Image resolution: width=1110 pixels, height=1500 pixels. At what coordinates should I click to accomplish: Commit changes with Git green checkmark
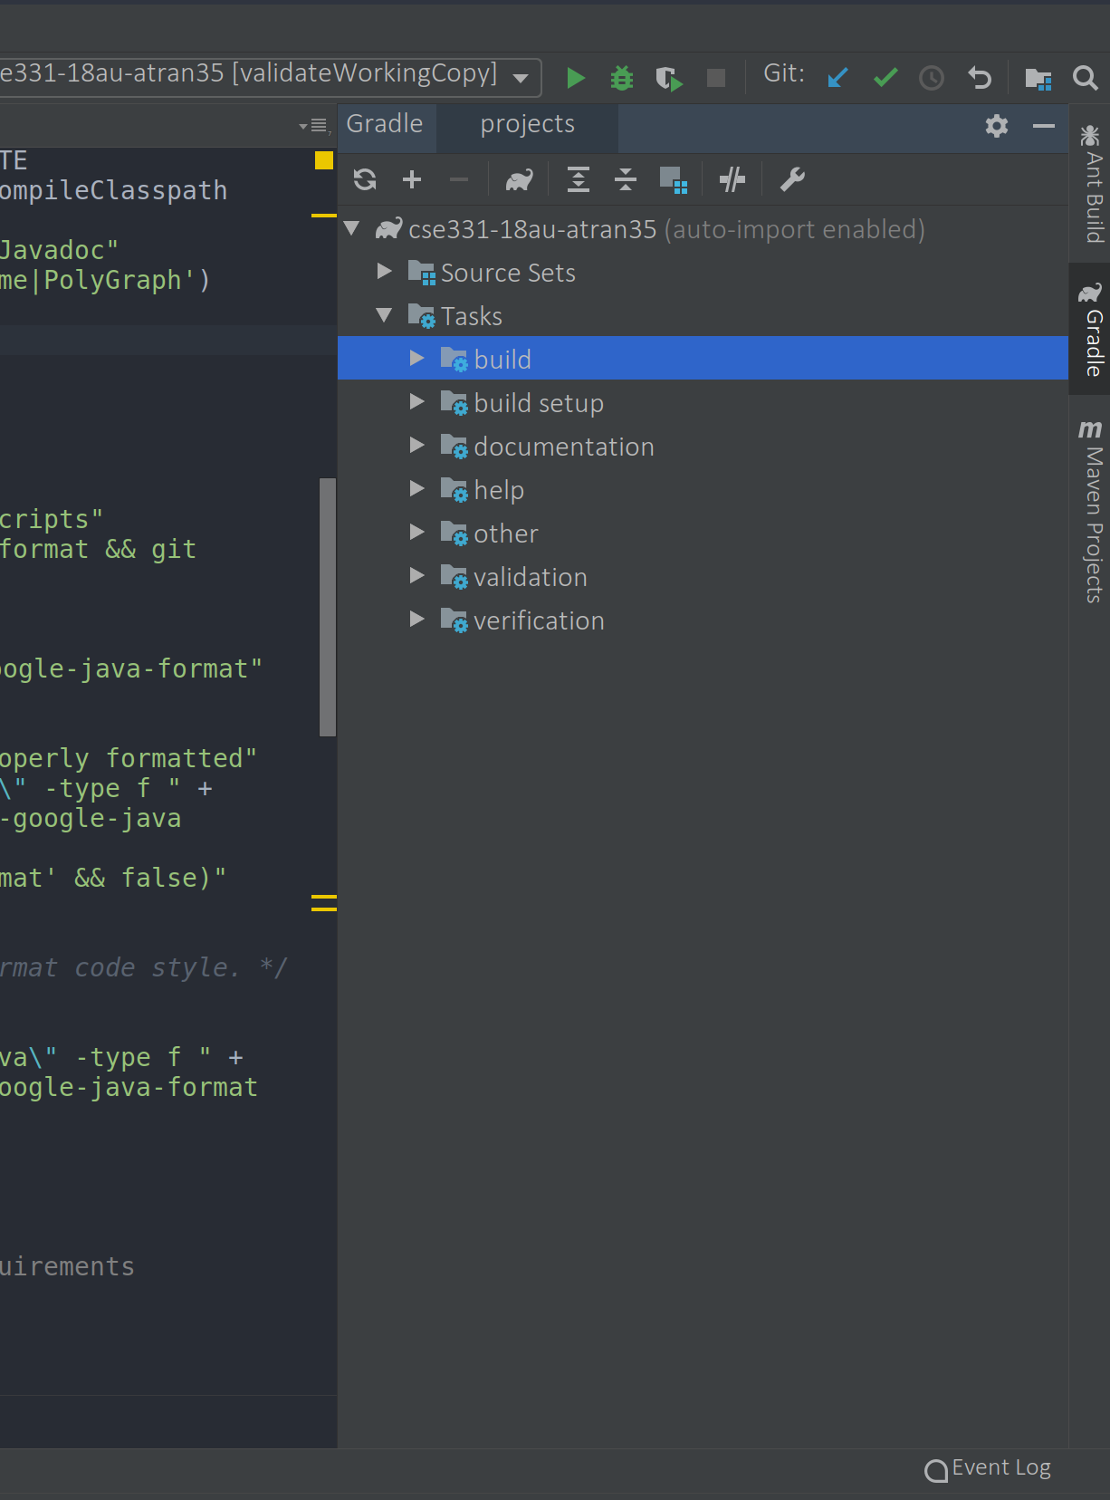point(885,78)
